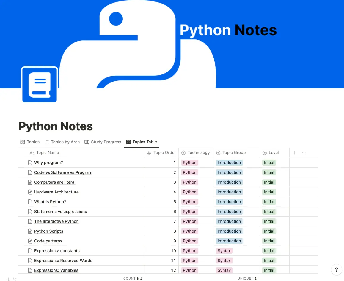Click the ? help button in the corner

(x=336, y=270)
